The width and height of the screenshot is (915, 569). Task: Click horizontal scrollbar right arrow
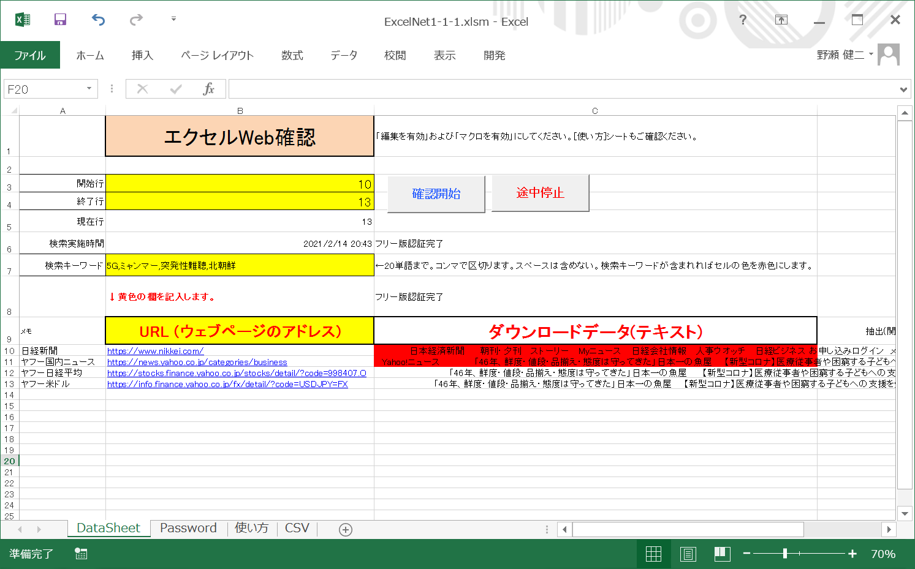pyautogui.click(x=889, y=529)
